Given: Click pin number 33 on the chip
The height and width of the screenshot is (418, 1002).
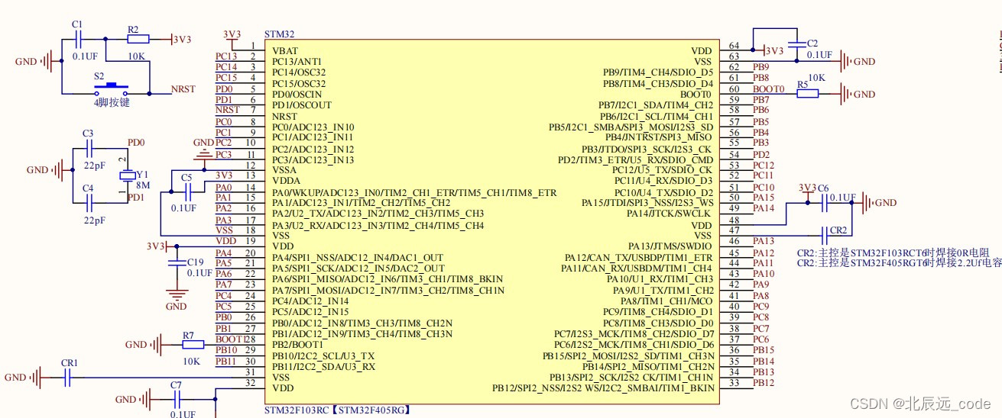Looking at the screenshot, I should (734, 383).
